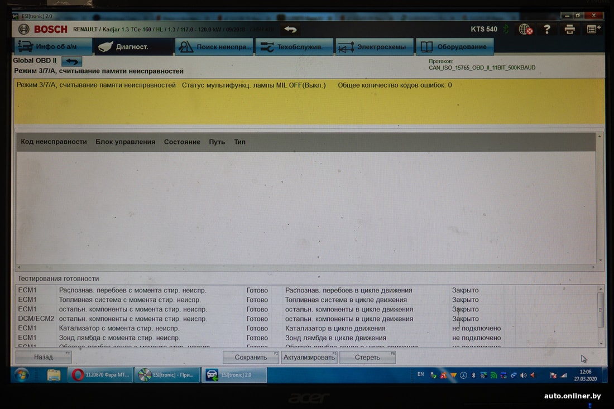Click the Bluetooth tray icon
614x409 pixels.
click(473, 376)
